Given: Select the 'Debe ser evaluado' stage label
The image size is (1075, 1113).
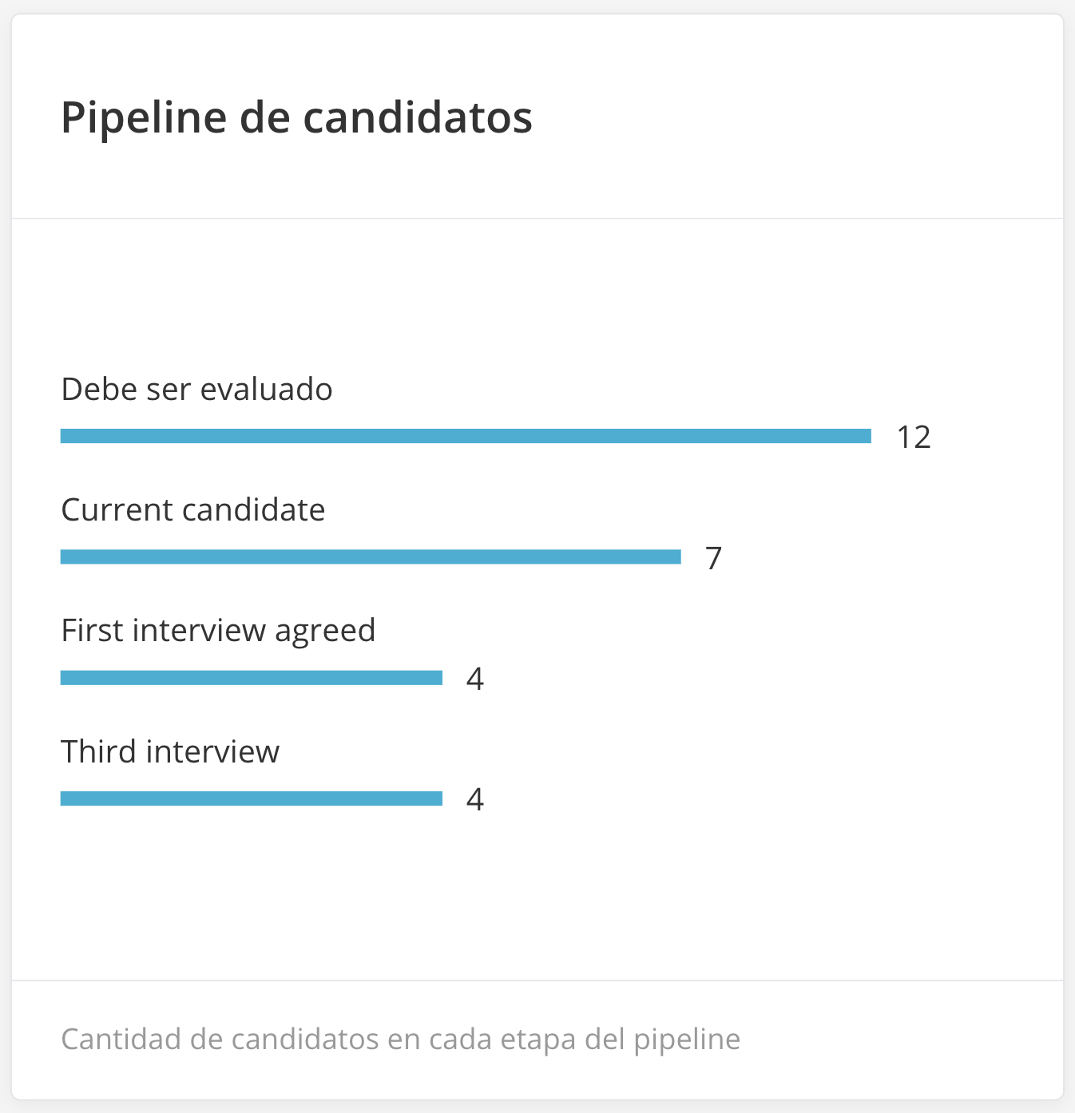Looking at the screenshot, I should [196, 390].
